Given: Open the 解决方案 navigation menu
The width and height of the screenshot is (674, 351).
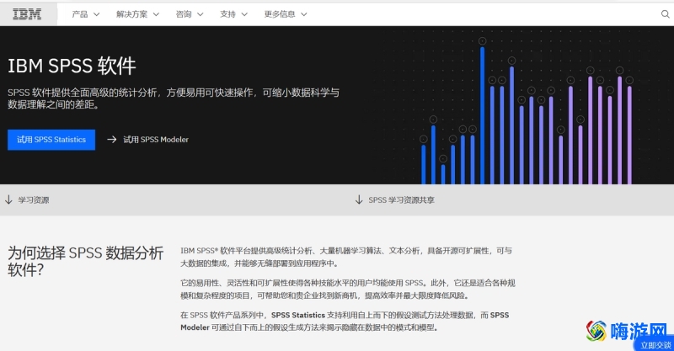Looking at the screenshot, I should click(x=137, y=14).
